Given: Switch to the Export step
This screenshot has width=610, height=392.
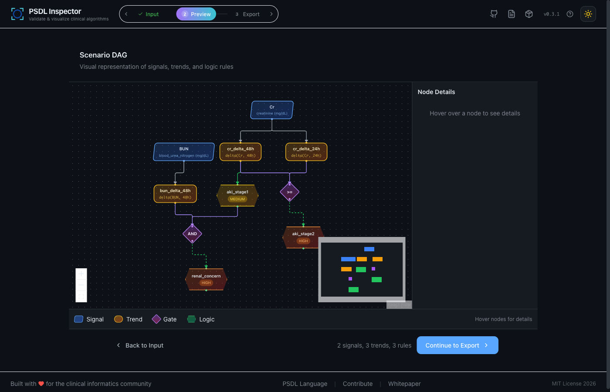Looking at the screenshot, I should click(247, 14).
